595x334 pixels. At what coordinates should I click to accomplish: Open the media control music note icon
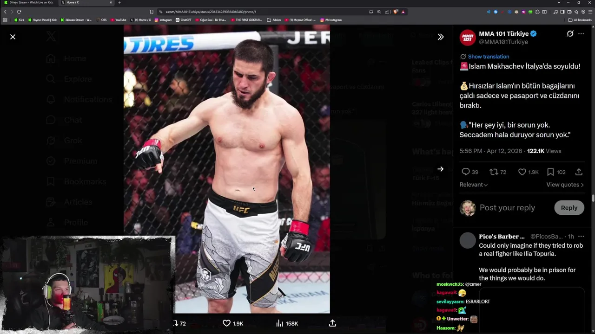click(555, 12)
